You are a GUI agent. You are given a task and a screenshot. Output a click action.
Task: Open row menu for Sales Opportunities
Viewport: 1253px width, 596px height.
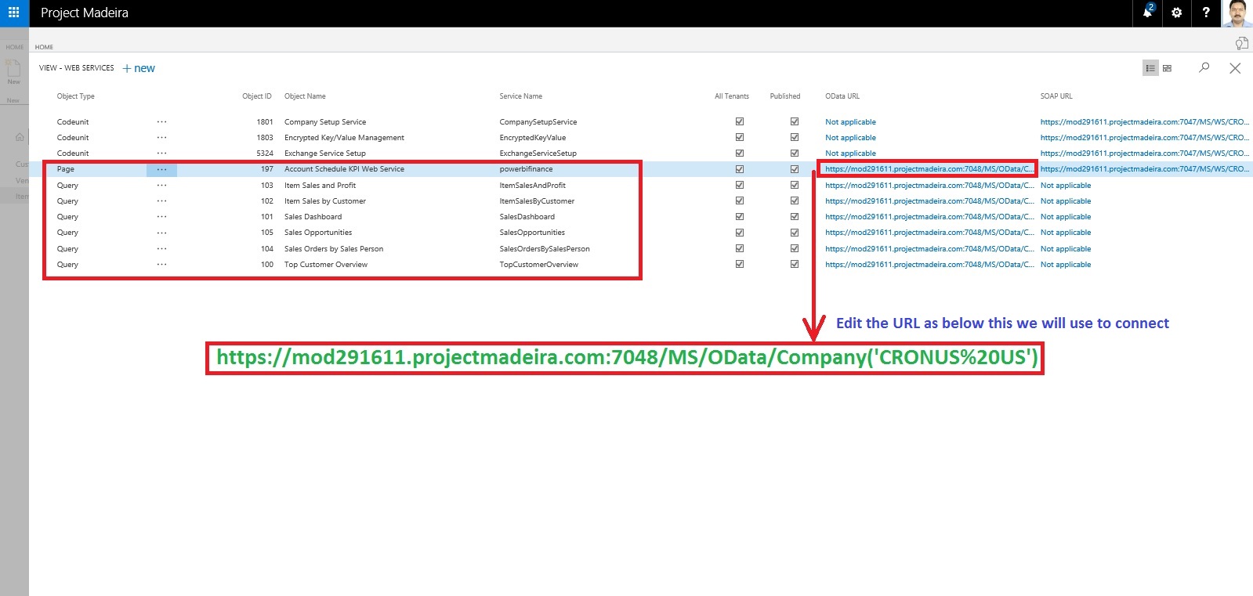pyautogui.click(x=161, y=233)
